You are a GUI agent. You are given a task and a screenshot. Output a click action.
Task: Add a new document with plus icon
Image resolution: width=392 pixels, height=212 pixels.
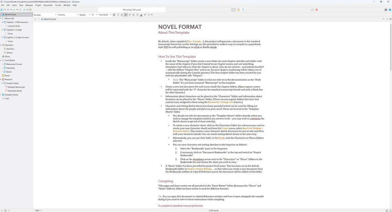coord(14,10)
